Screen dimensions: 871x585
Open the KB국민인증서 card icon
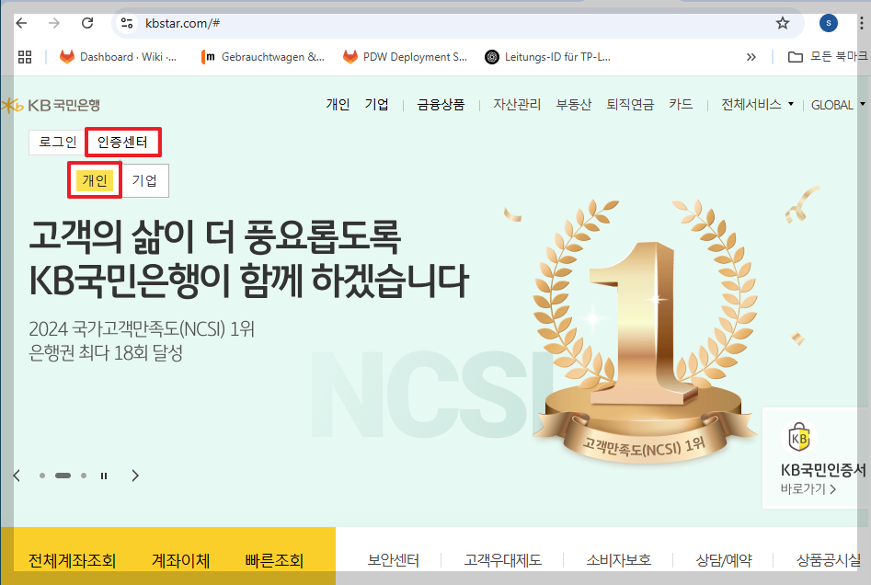coord(798,438)
